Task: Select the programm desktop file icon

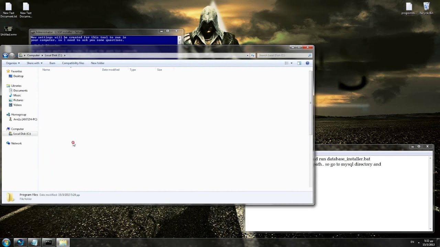Action: pyautogui.click(x=409, y=9)
